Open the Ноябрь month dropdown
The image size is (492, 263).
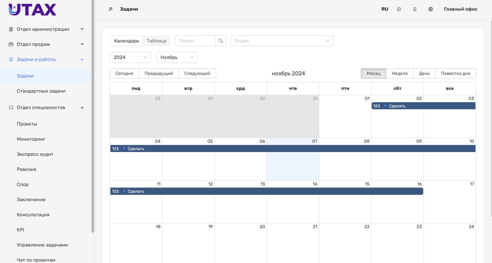[x=177, y=57]
